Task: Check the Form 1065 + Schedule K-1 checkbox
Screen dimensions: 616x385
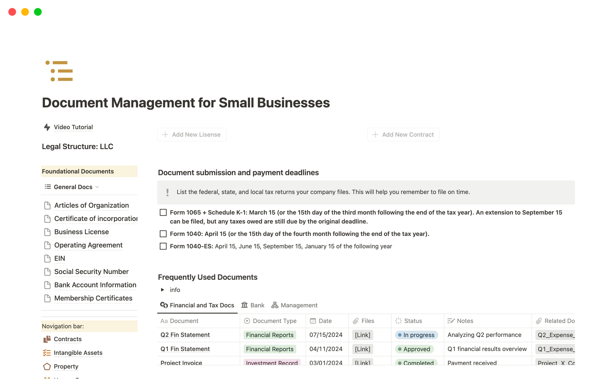Action: pyautogui.click(x=163, y=212)
